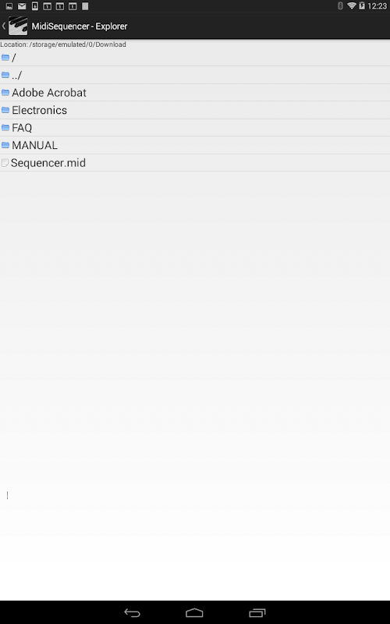The width and height of the screenshot is (390, 624).
Task: Jump to root directory /
Action: 195,58
